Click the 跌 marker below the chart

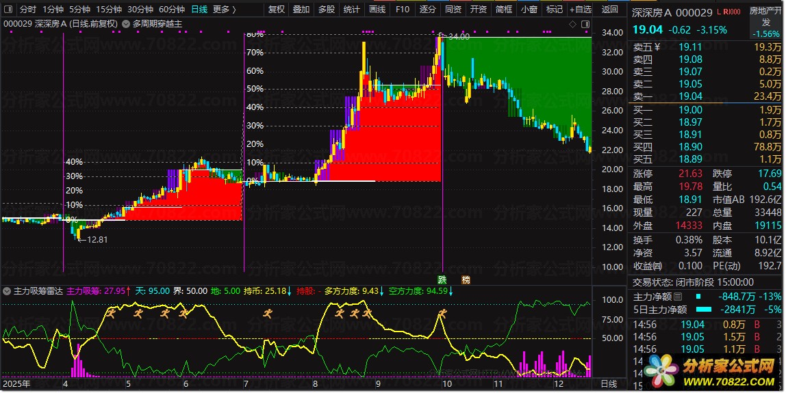tap(442, 280)
